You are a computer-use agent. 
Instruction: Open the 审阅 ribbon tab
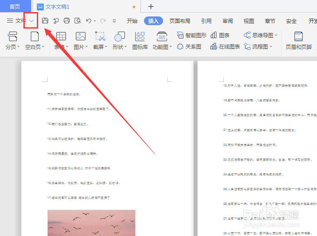pos(228,21)
